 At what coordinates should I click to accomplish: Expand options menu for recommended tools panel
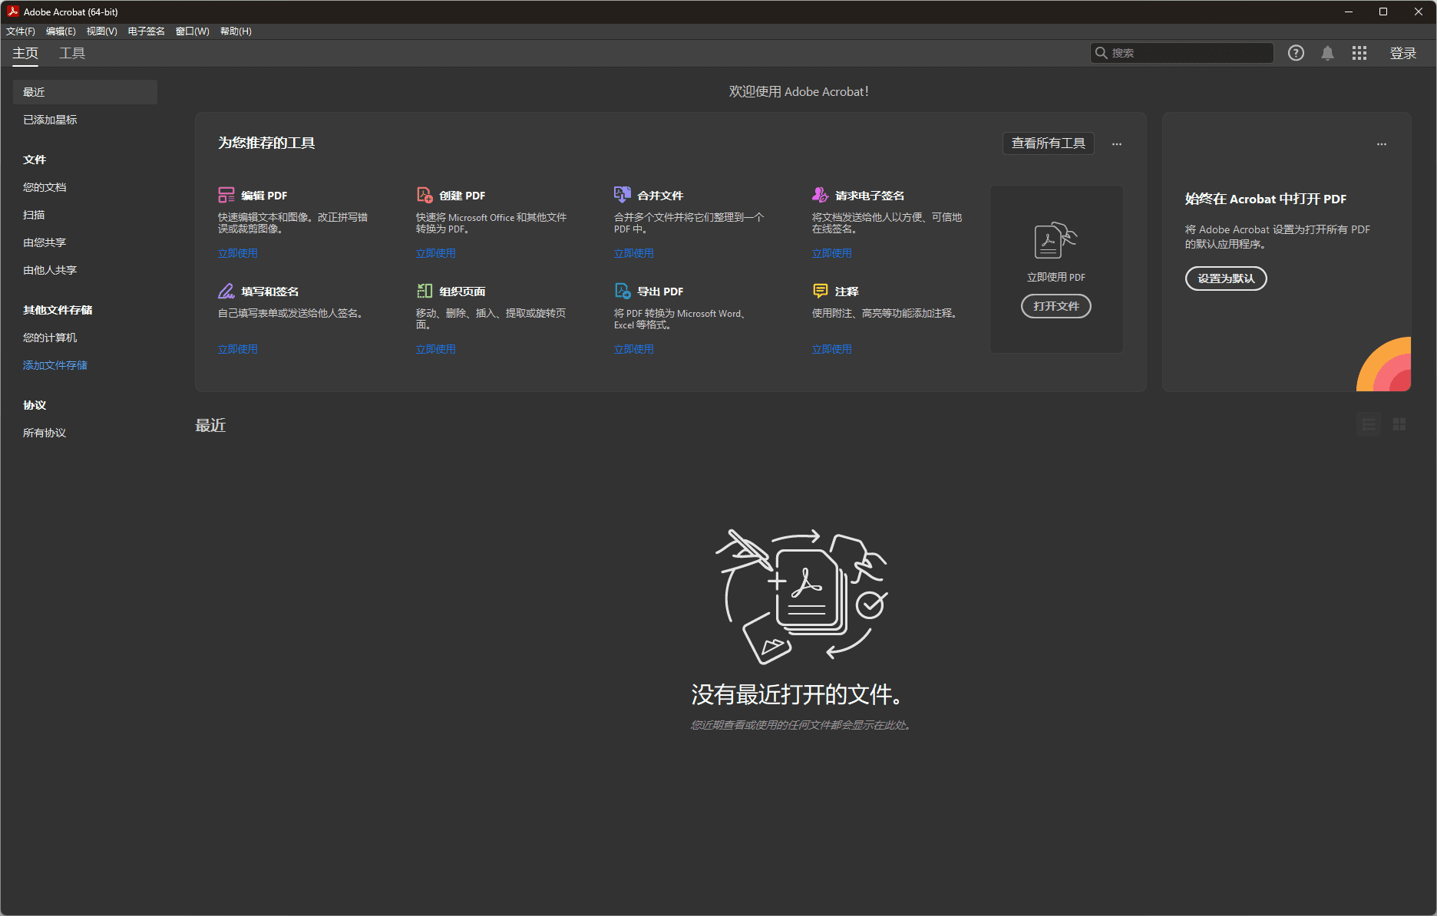pyautogui.click(x=1117, y=143)
